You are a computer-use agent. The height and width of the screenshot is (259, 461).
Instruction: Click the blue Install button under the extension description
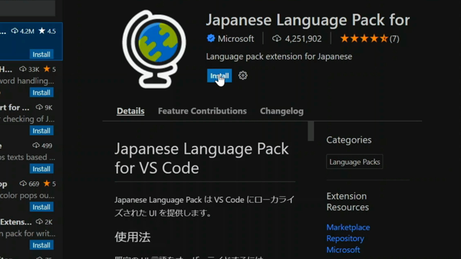(219, 76)
